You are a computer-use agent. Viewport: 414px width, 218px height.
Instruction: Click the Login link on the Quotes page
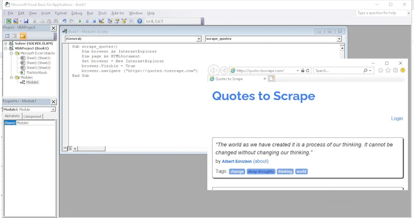[x=397, y=119]
